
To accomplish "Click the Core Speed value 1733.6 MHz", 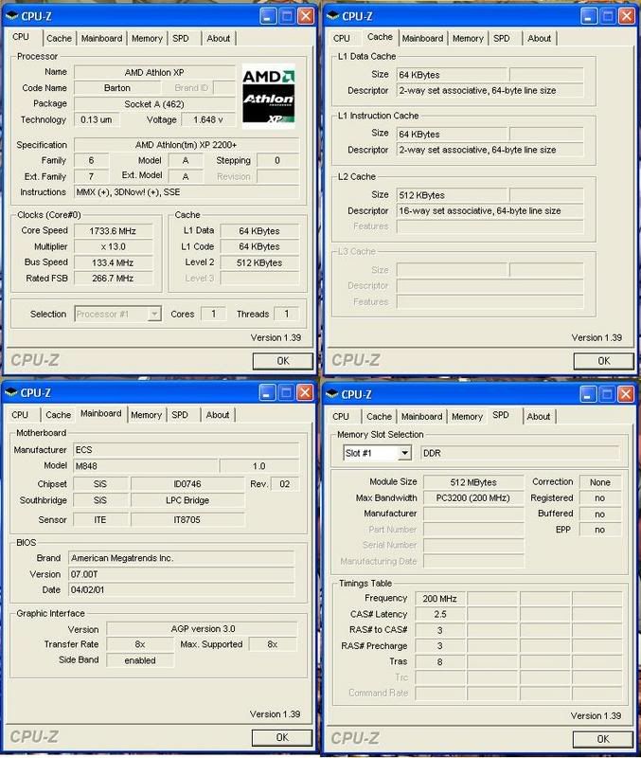I will pos(113,231).
